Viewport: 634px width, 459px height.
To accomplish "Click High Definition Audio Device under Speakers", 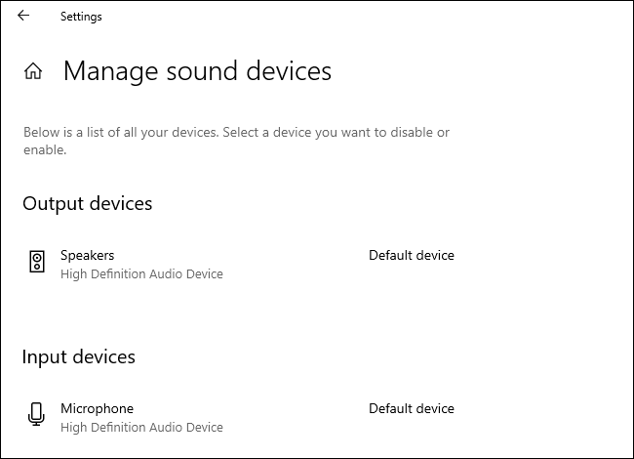I will tap(141, 274).
